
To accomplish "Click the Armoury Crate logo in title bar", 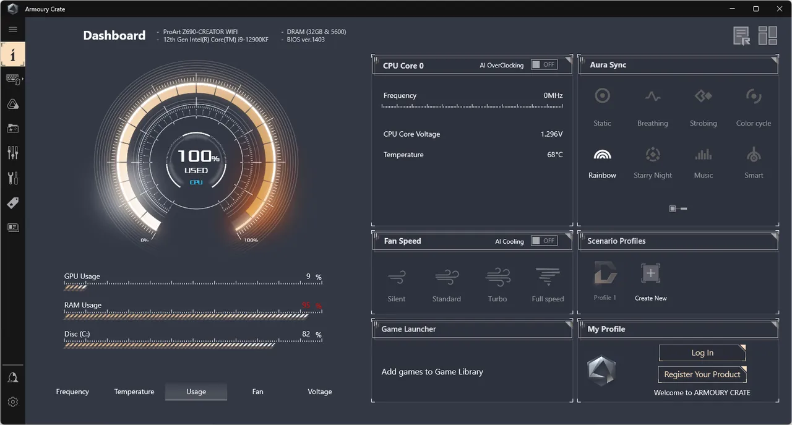I will [12, 9].
